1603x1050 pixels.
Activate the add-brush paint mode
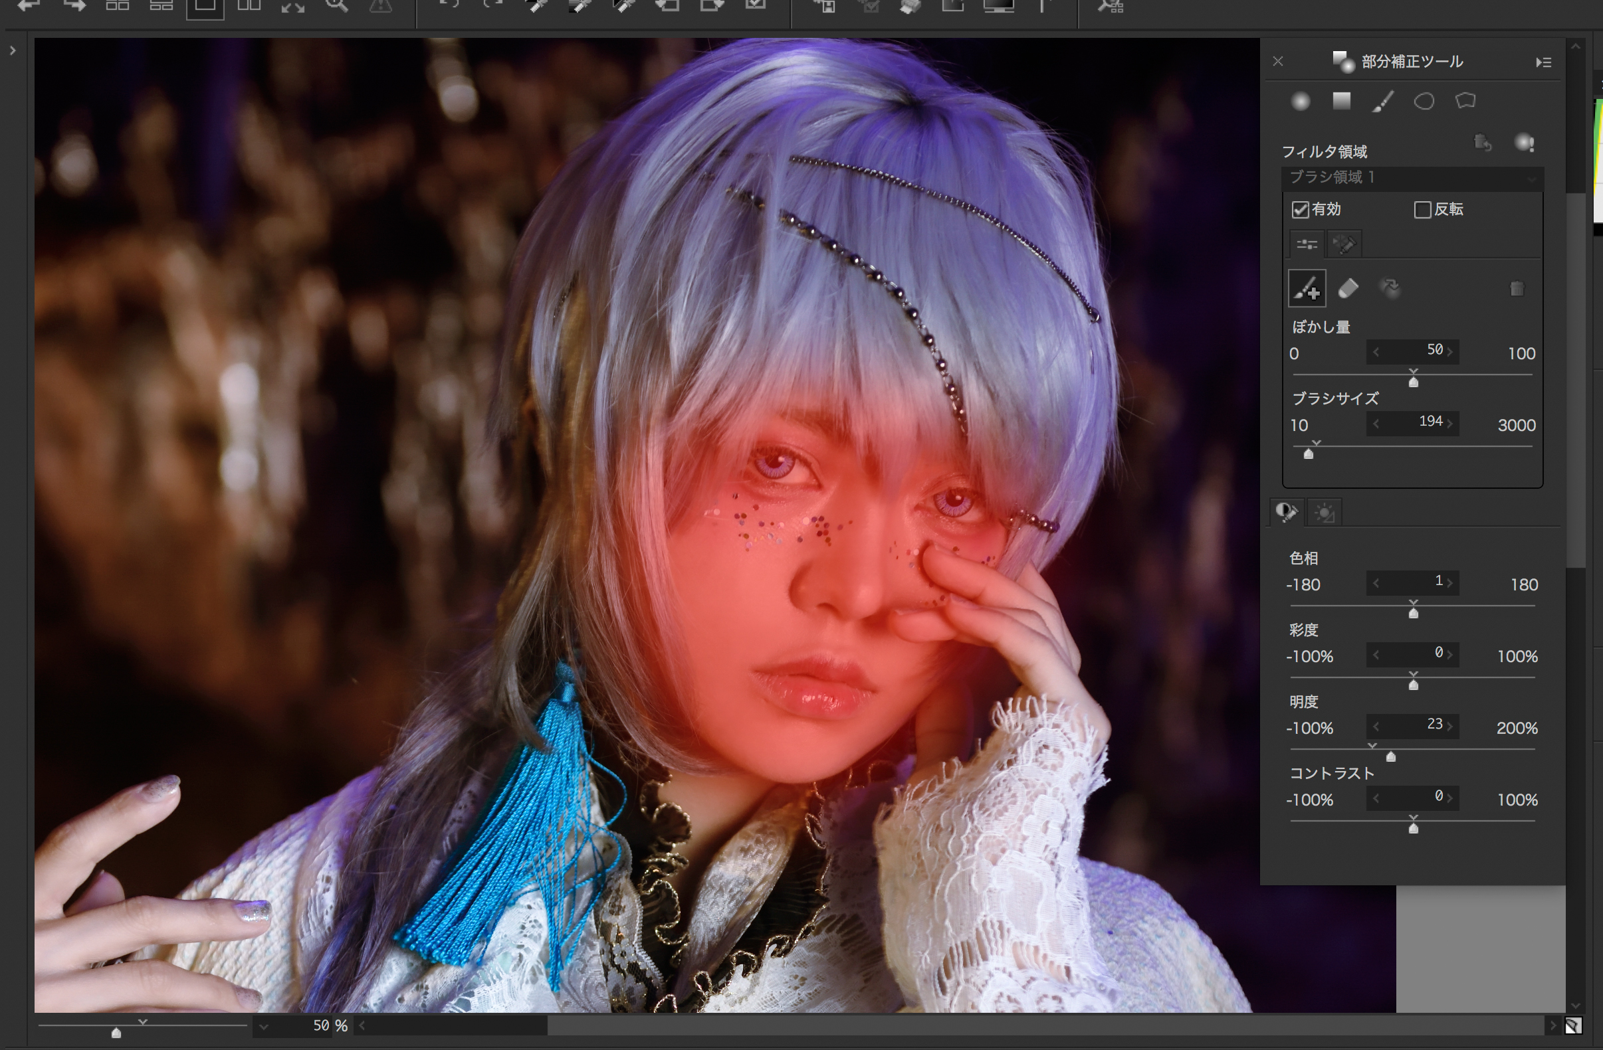coord(1307,290)
